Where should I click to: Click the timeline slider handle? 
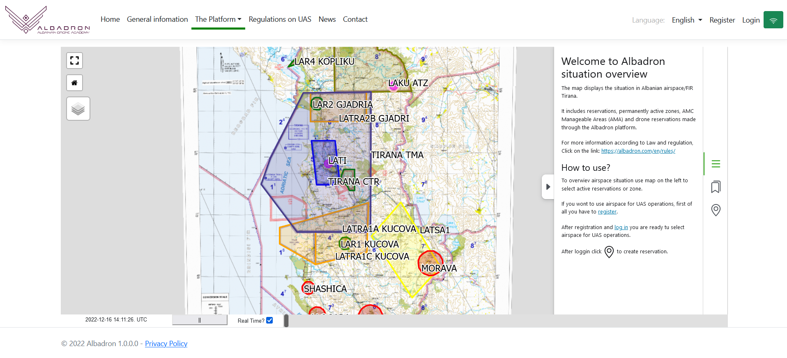tap(286, 321)
